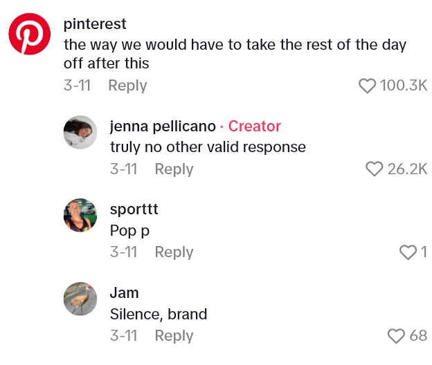Image resolution: width=432 pixels, height=365 pixels.
Task: Heart sporttt's 'Pop p' comment
Action: click(x=408, y=252)
